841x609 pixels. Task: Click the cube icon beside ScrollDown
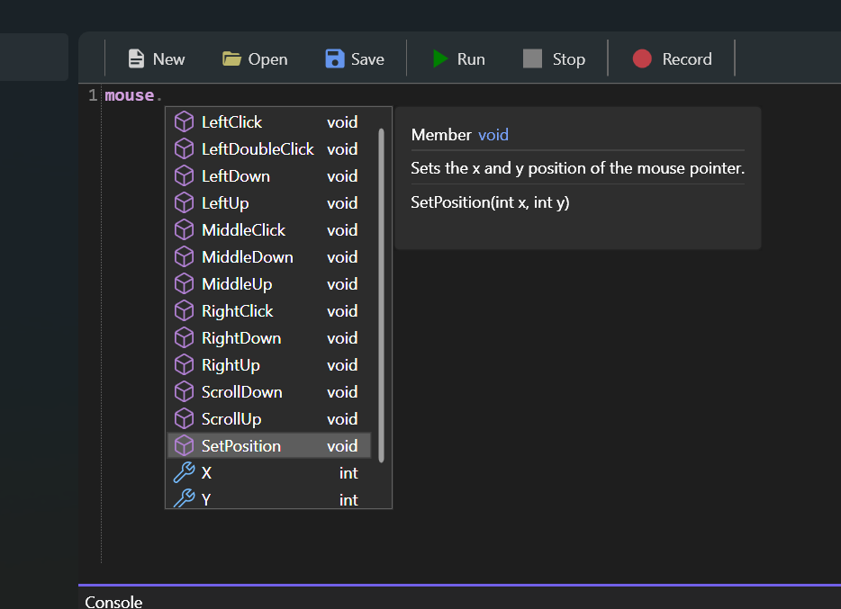click(184, 392)
